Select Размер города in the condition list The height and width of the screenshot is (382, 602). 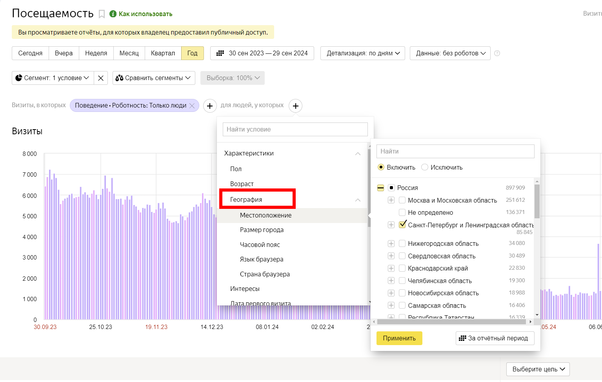(262, 230)
